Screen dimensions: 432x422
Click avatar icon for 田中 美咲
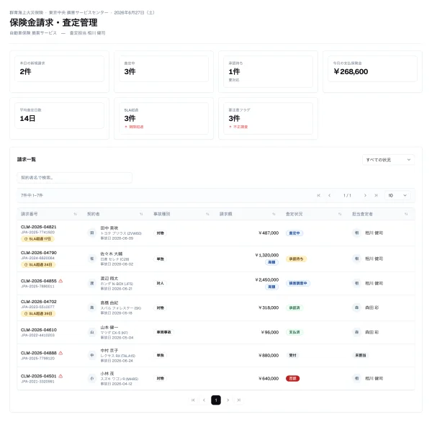(x=92, y=233)
